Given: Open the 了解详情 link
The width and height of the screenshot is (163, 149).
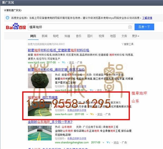Looking at the screenshot, I should coord(147,18).
